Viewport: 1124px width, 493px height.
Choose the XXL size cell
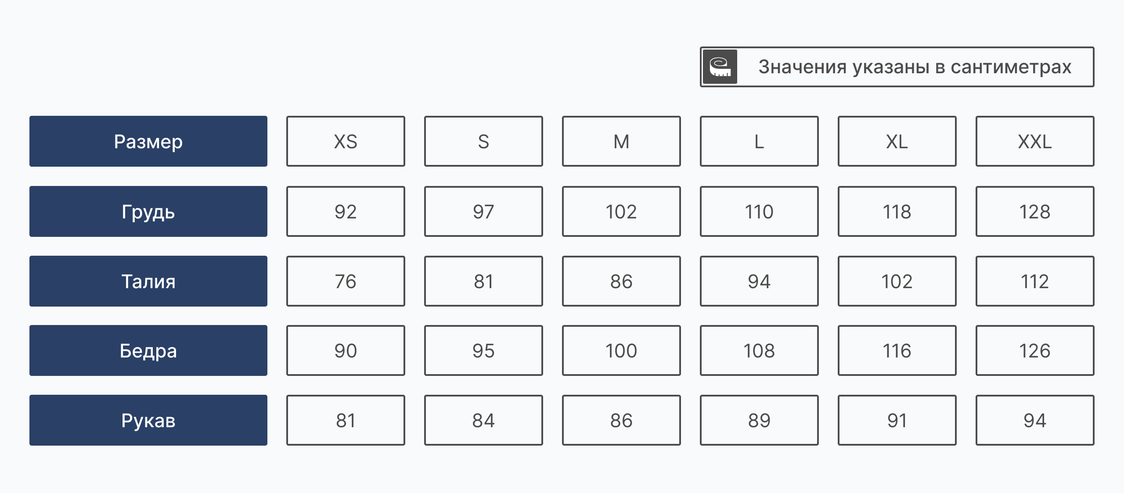pos(1035,141)
